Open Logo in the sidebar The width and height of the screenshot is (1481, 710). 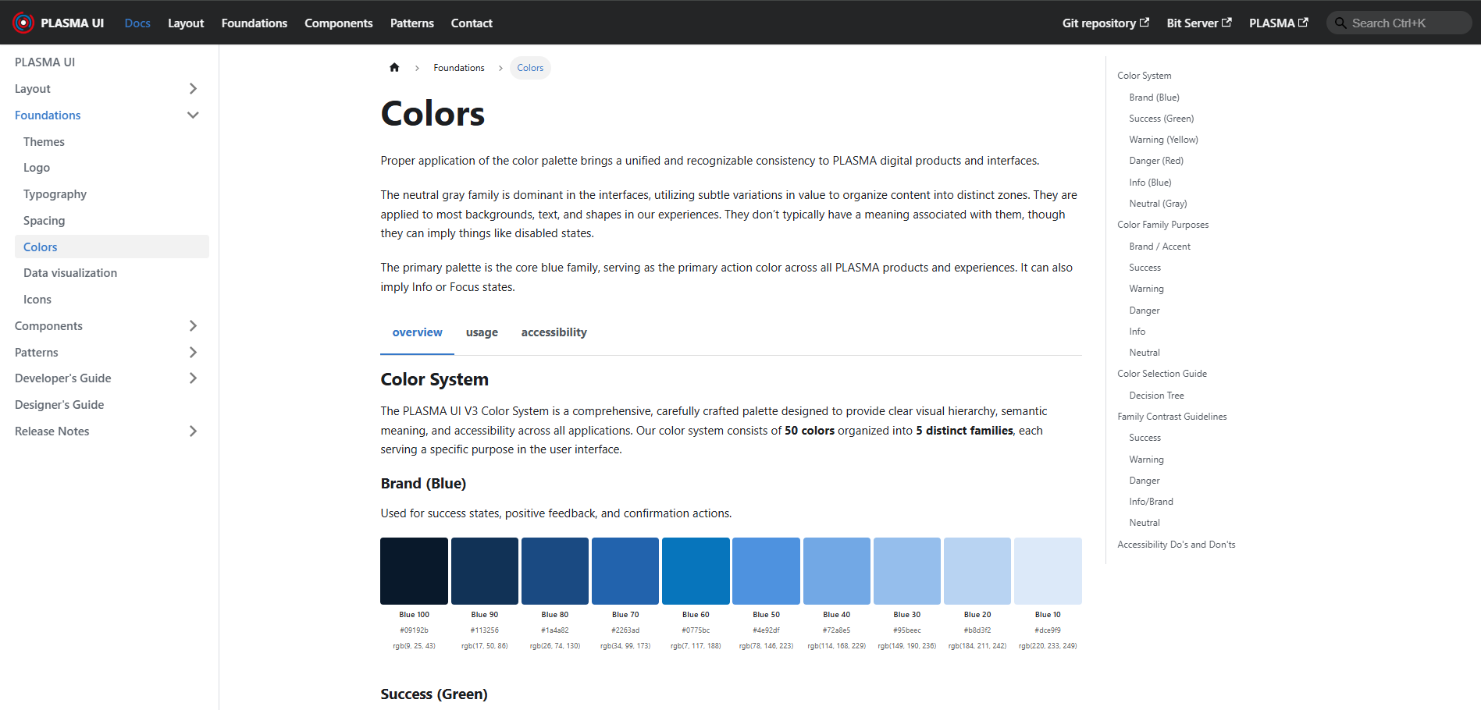pyautogui.click(x=37, y=168)
